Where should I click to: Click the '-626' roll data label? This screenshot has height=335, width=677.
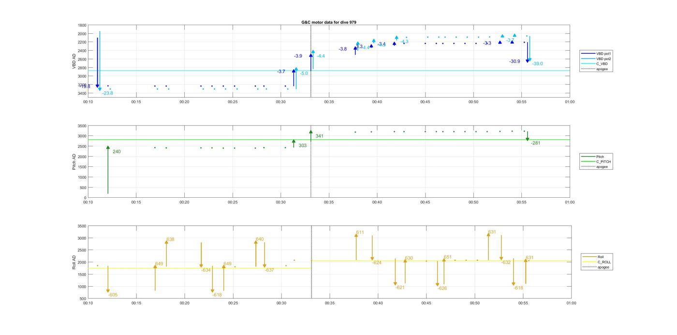[442, 289]
